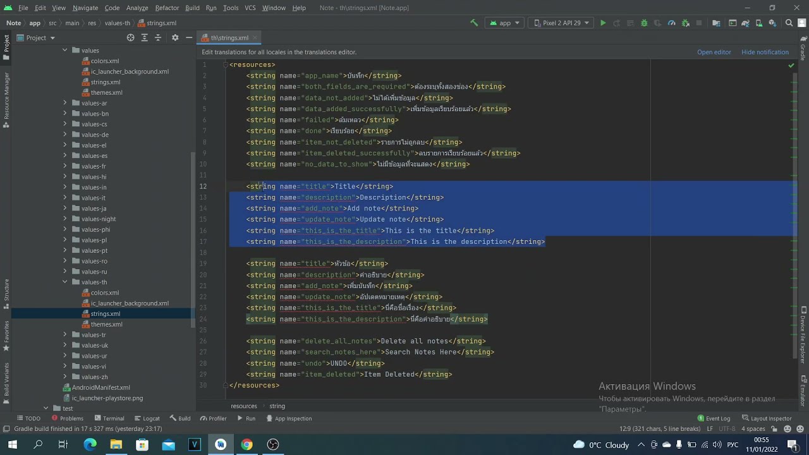Image resolution: width=809 pixels, height=455 pixels.
Task: Collapse all in Project panel toolbar
Action: pos(158,38)
